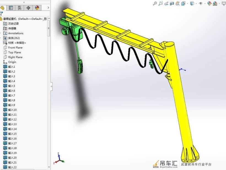Switch to the ConfigurationManager tab

20,8
